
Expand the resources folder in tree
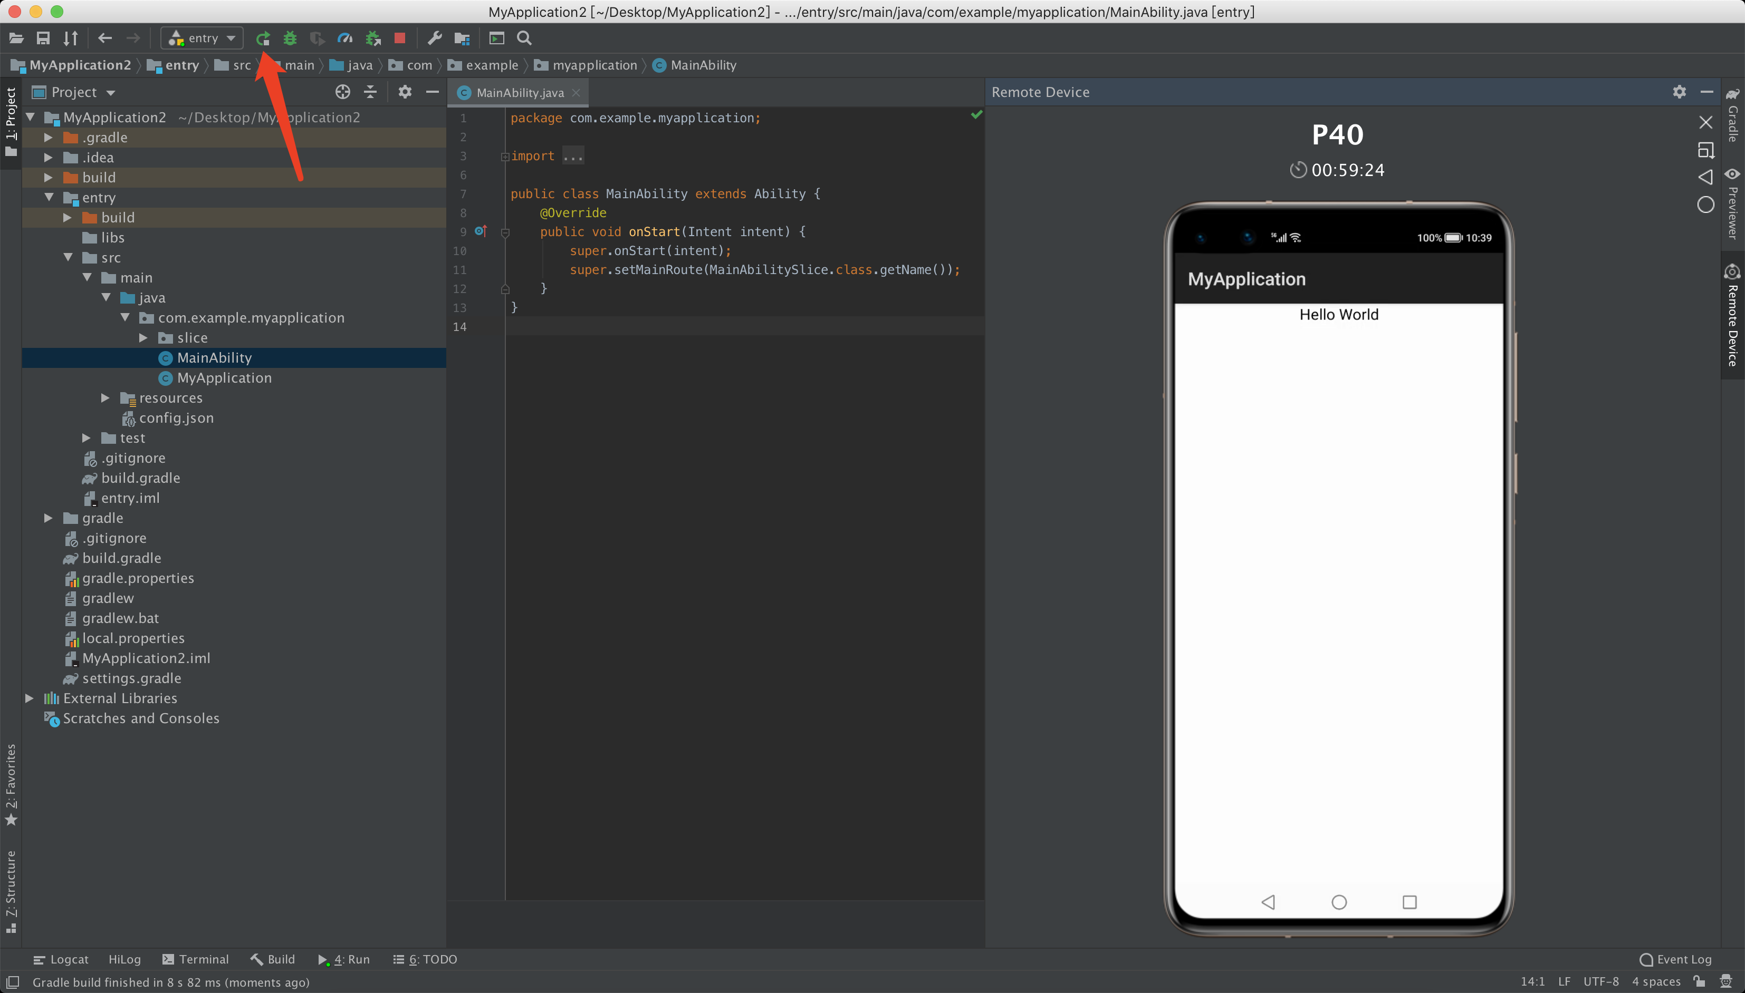[x=105, y=397]
